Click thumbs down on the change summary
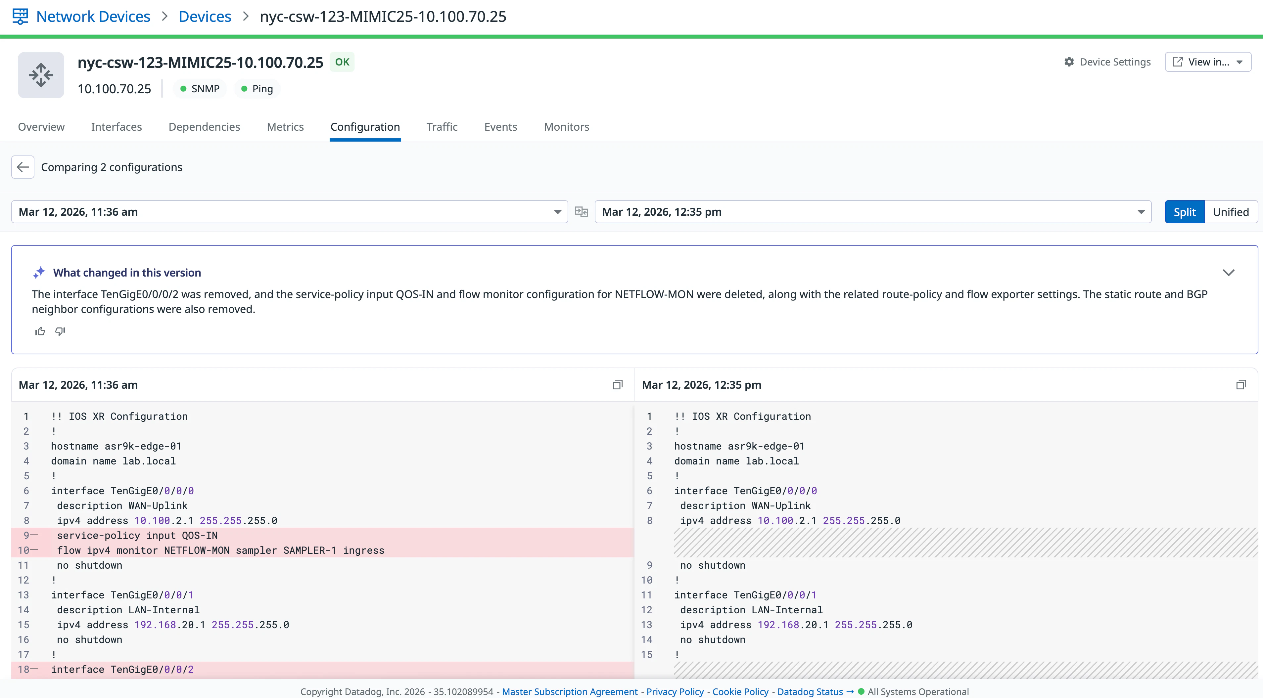 coord(60,331)
